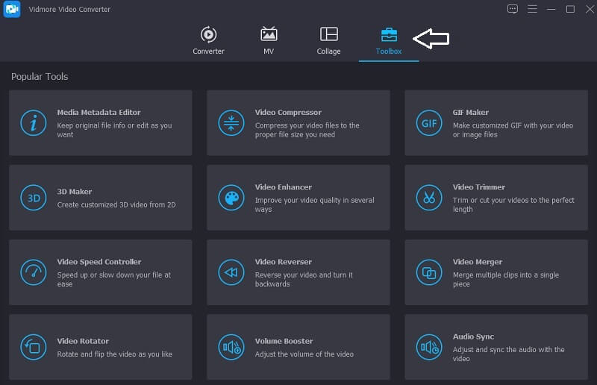The width and height of the screenshot is (597, 385).
Task: Click the 3D Maker icon
Action: (33, 198)
